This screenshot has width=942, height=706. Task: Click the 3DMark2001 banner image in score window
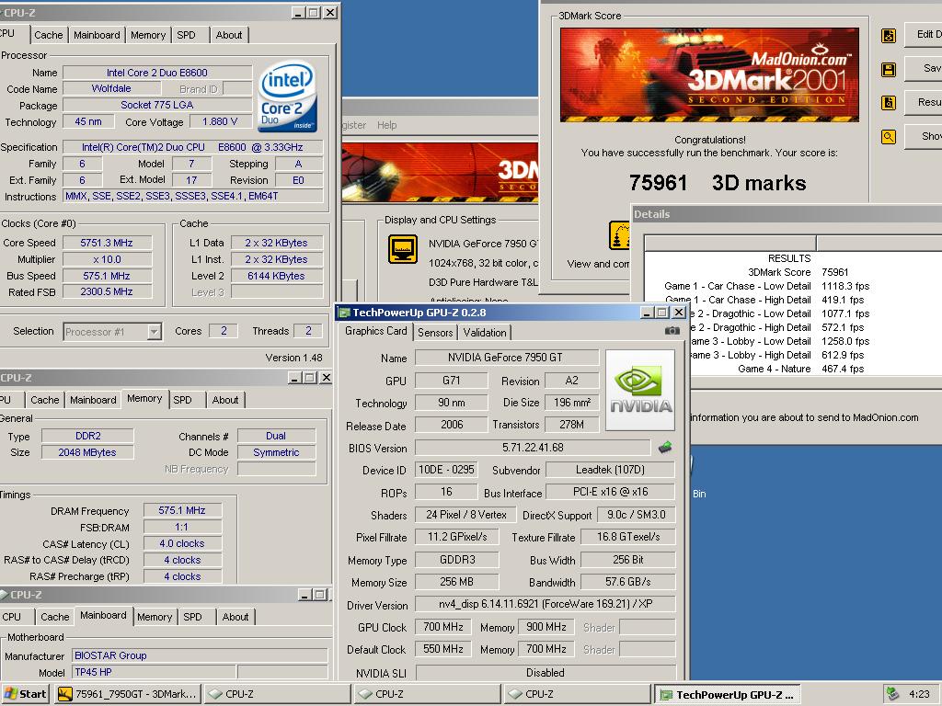pyautogui.click(x=709, y=75)
